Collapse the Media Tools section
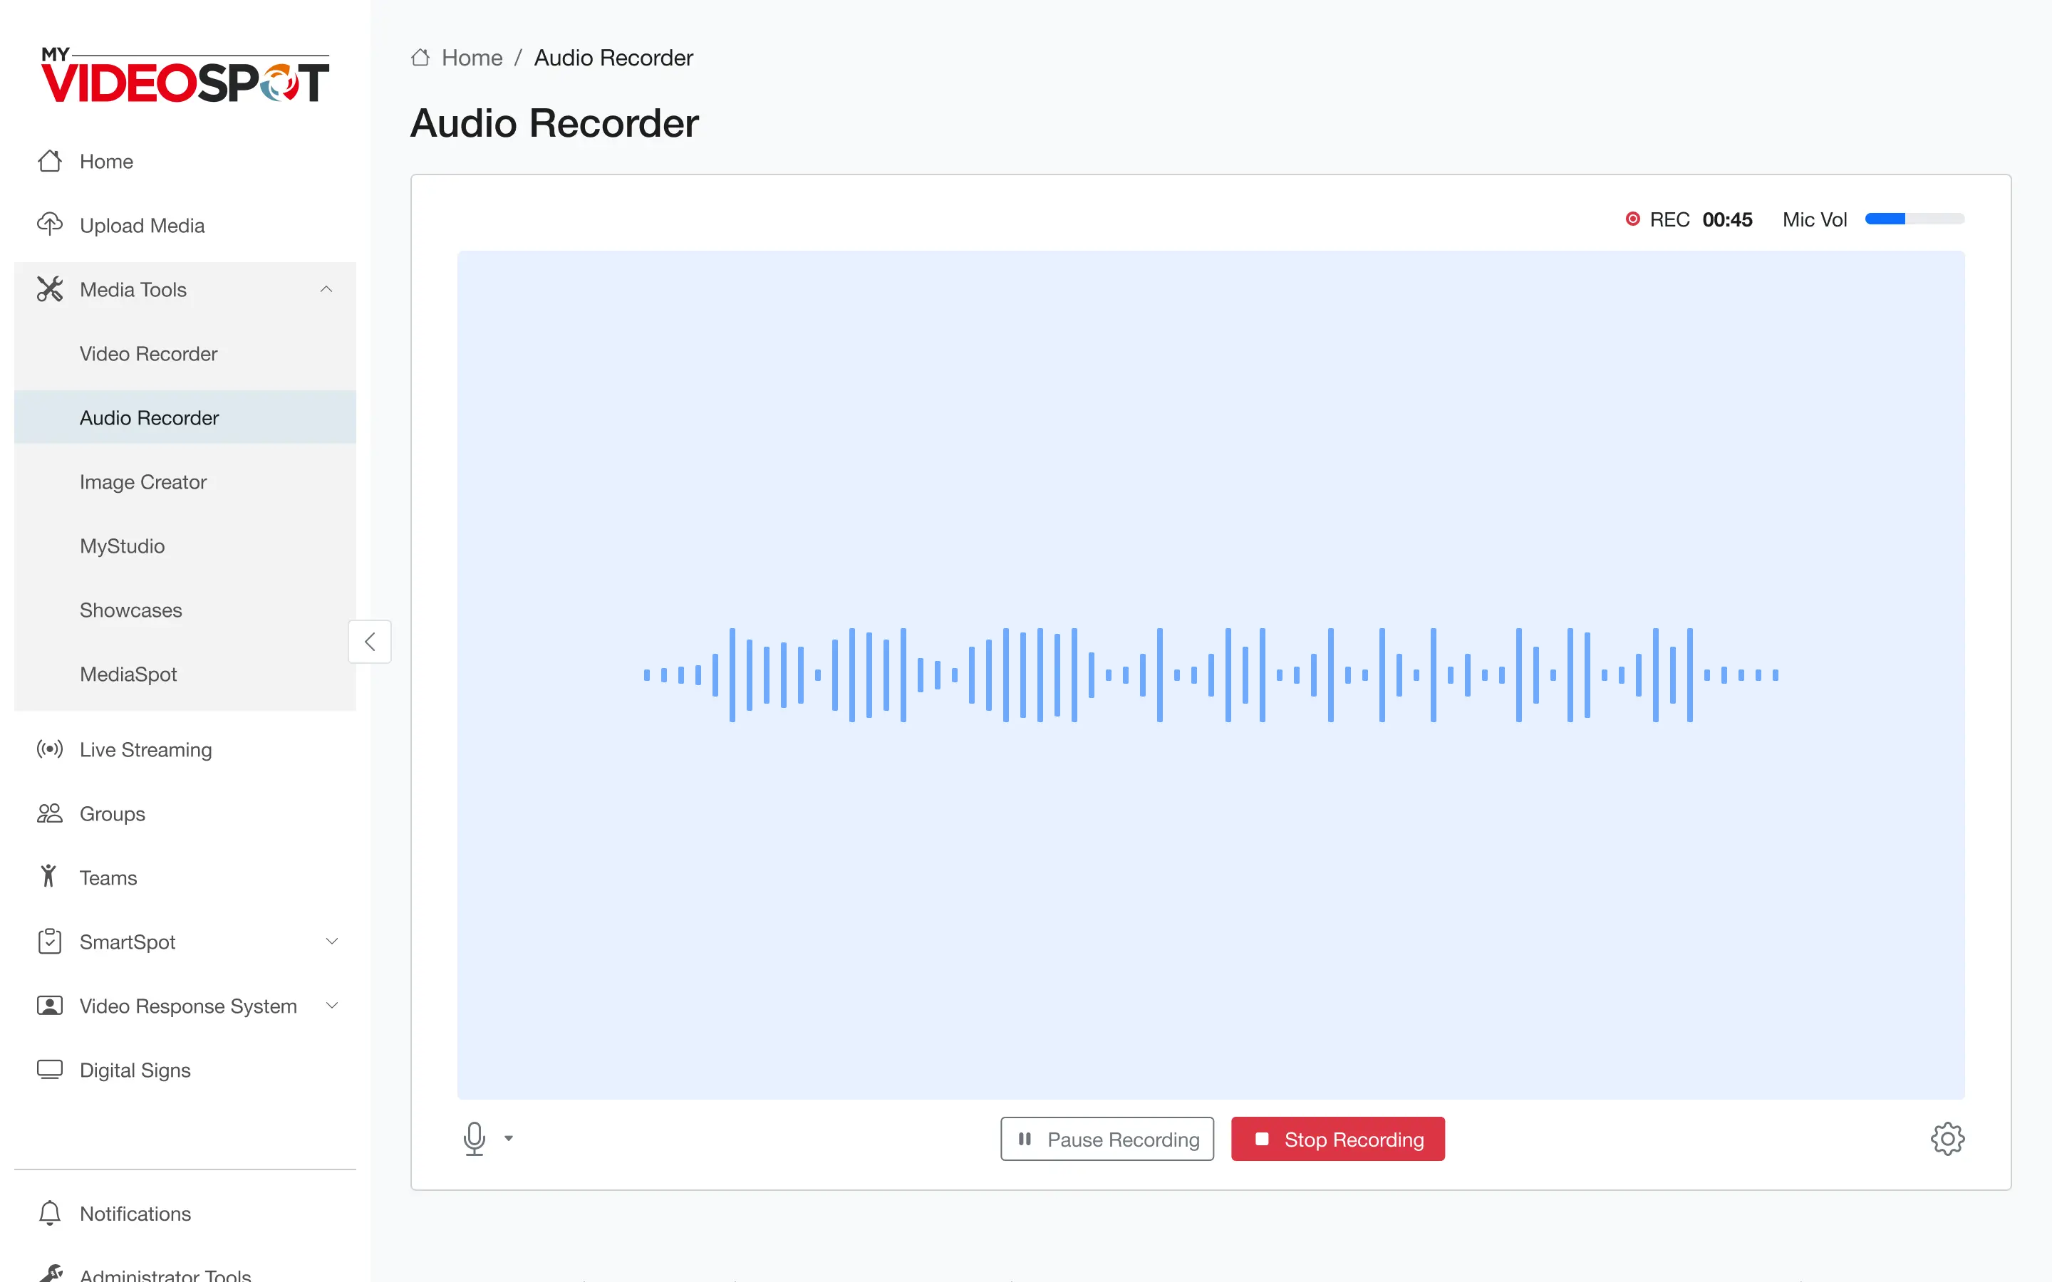Screen dimensions: 2052x1282 (x=326, y=289)
